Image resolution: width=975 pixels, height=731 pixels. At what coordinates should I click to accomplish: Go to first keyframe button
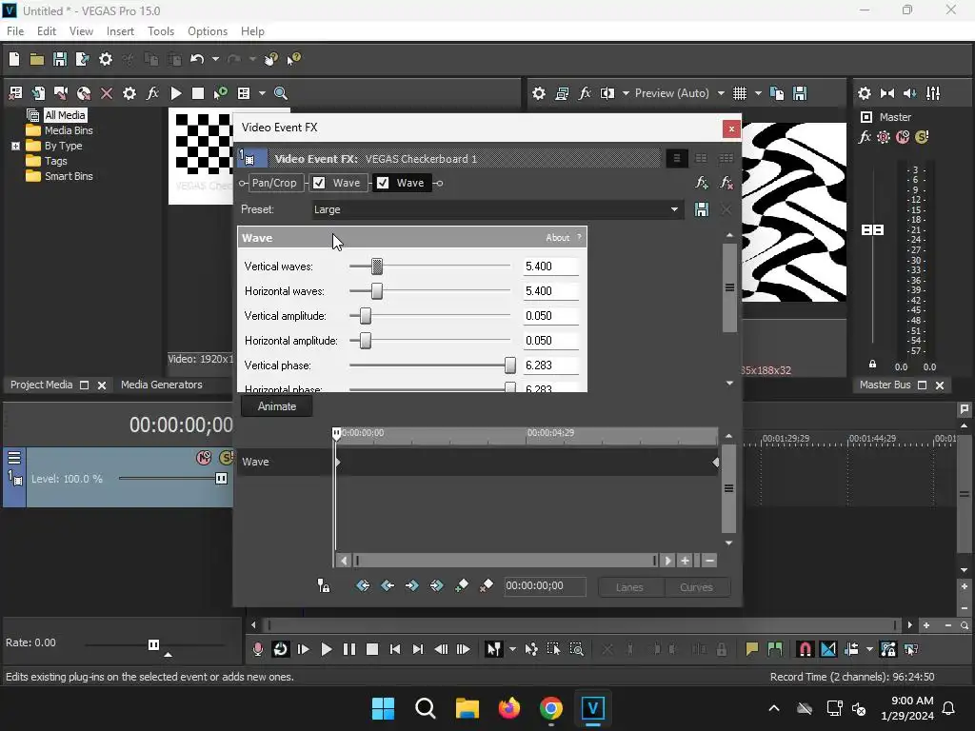click(x=363, y=585)
